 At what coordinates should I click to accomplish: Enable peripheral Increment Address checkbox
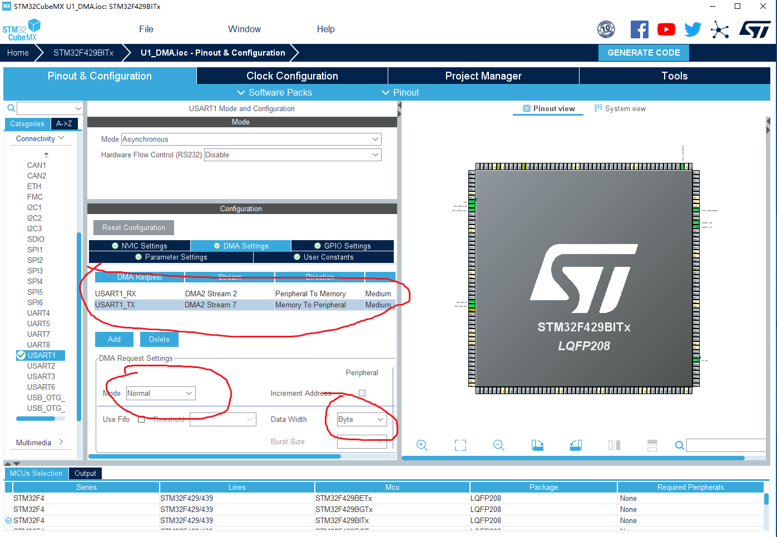(362, 392)
